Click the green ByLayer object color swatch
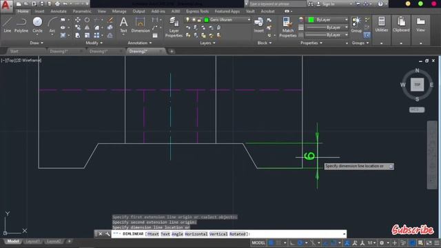The height and width of the screenshot is (248, 441). point(311,20)
